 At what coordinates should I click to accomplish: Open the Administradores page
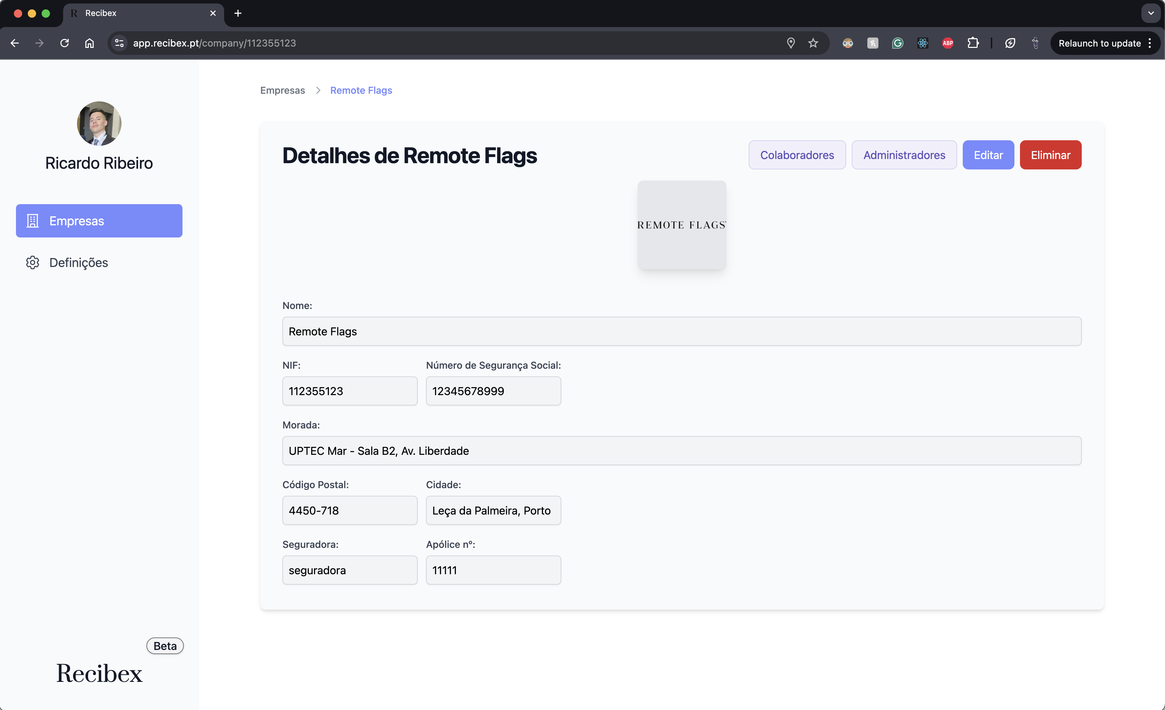[x=904, y=155]
